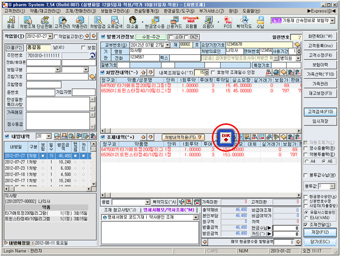The image size is (340, 256).
Task: Toggle 야간 checkbox
Action: click(186, 37)
